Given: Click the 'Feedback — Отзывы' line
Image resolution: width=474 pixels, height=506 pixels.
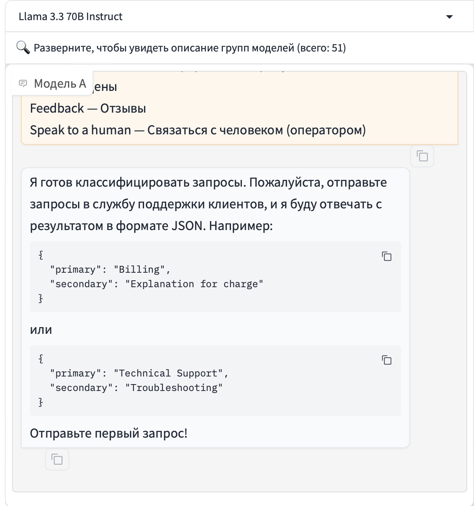Looking at the screenshot, I should 88,108.
